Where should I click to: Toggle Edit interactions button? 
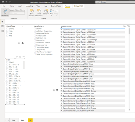(5, 13)
